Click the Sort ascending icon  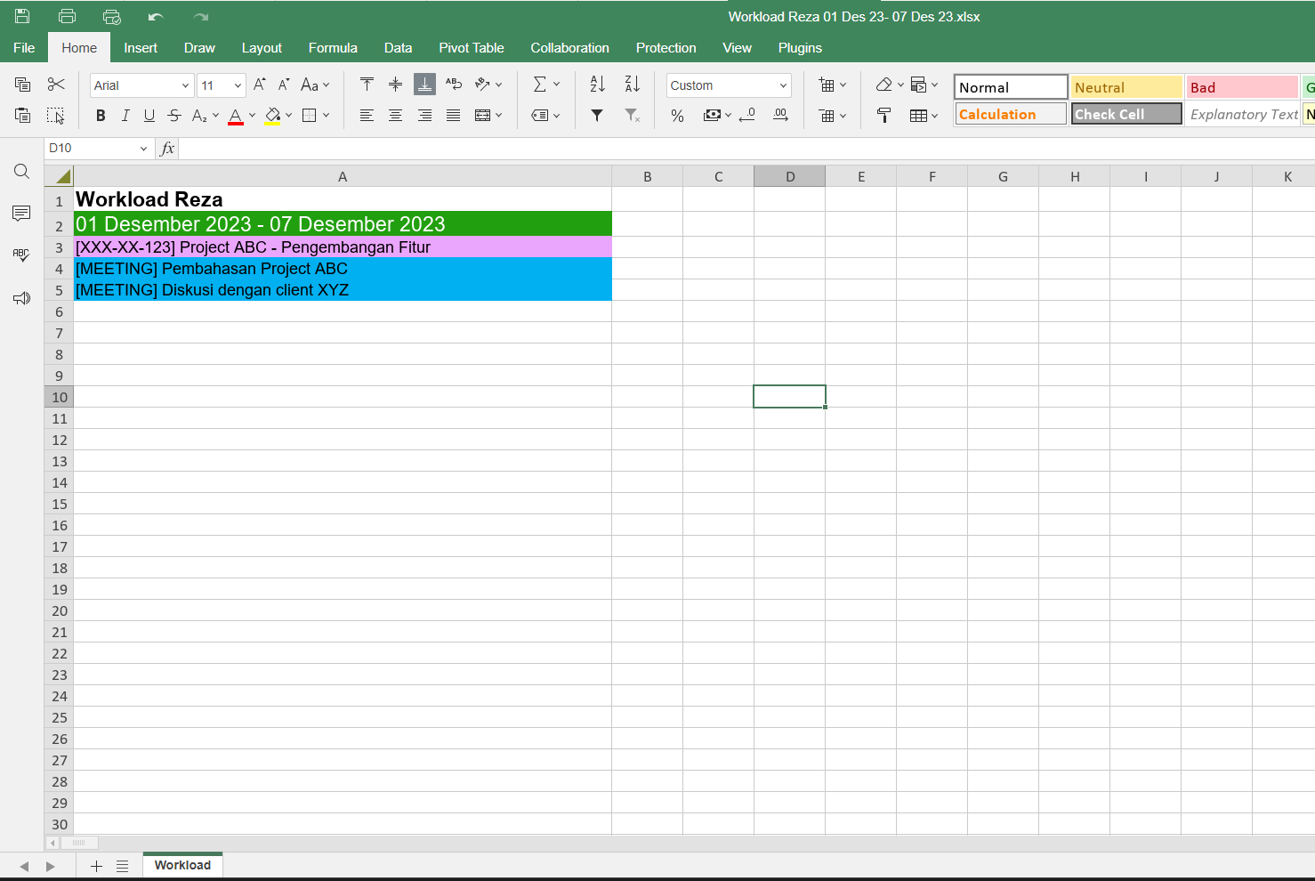click(x=597, y=85)
